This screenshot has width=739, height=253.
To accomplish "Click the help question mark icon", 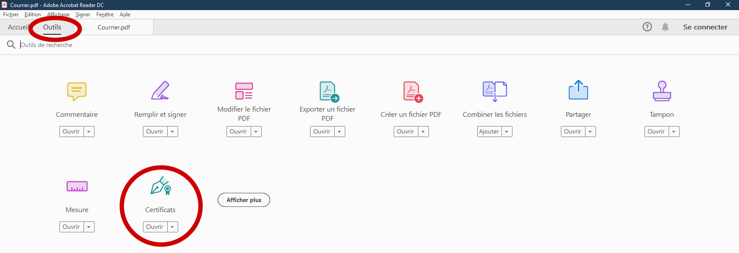I will [x=647, y=27].
